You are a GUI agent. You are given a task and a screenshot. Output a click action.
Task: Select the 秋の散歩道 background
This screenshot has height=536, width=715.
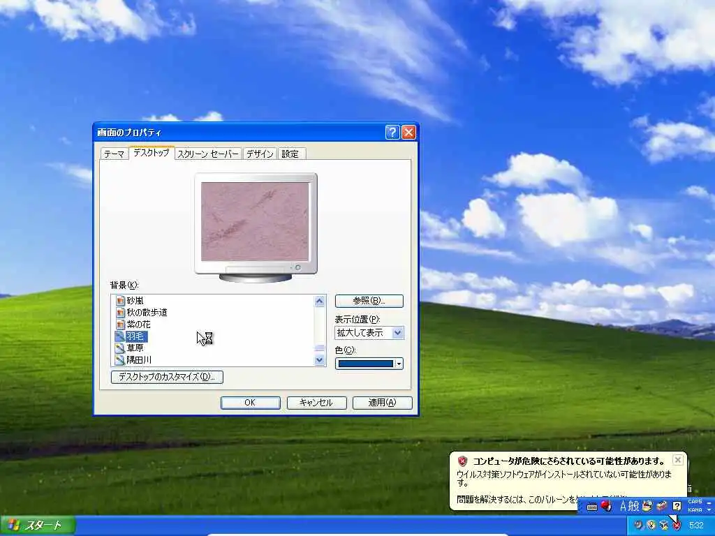tap(147, 313)
